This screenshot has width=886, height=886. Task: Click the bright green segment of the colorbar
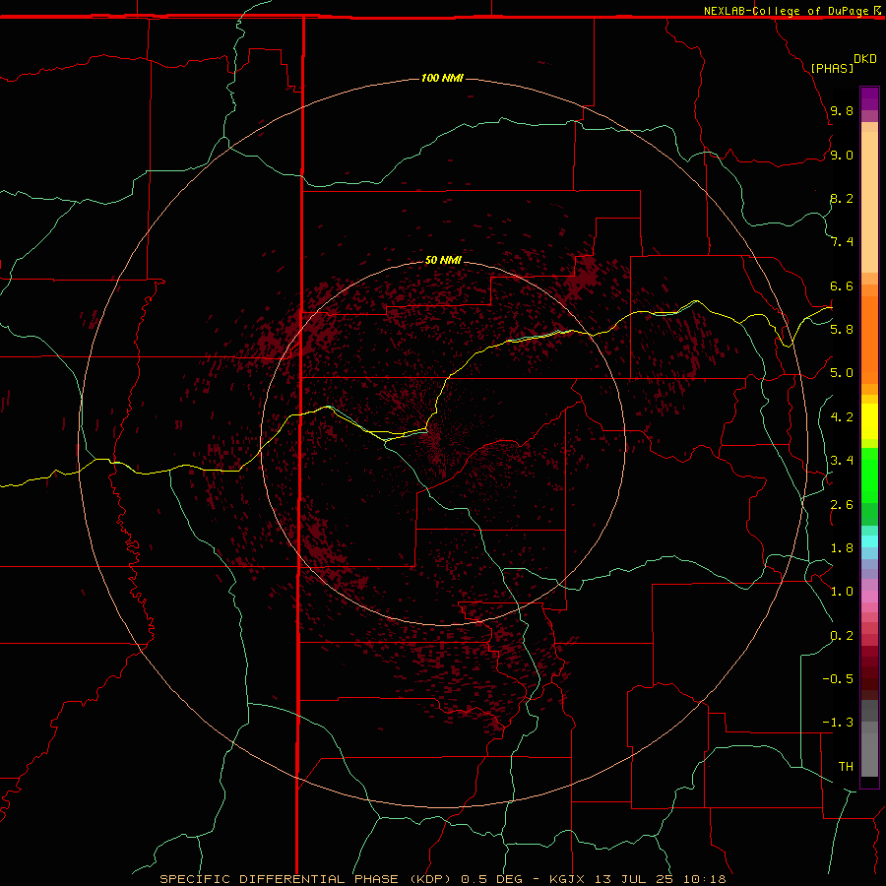click(x=869, y=475)
